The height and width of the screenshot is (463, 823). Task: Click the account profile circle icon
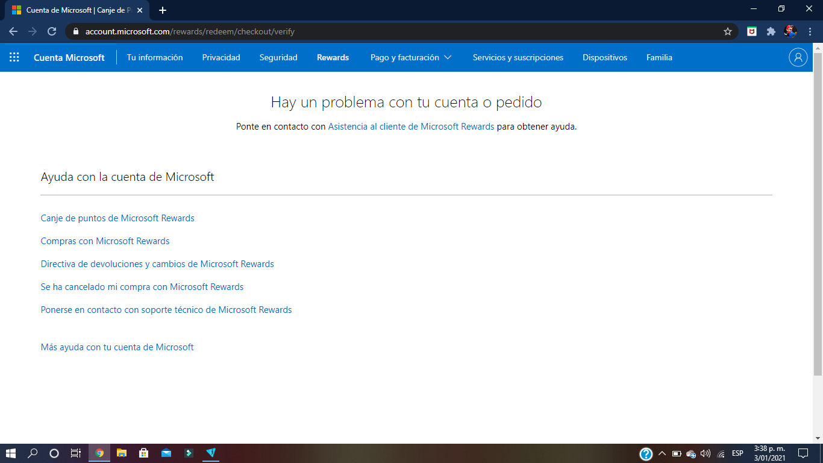(798, 57)
